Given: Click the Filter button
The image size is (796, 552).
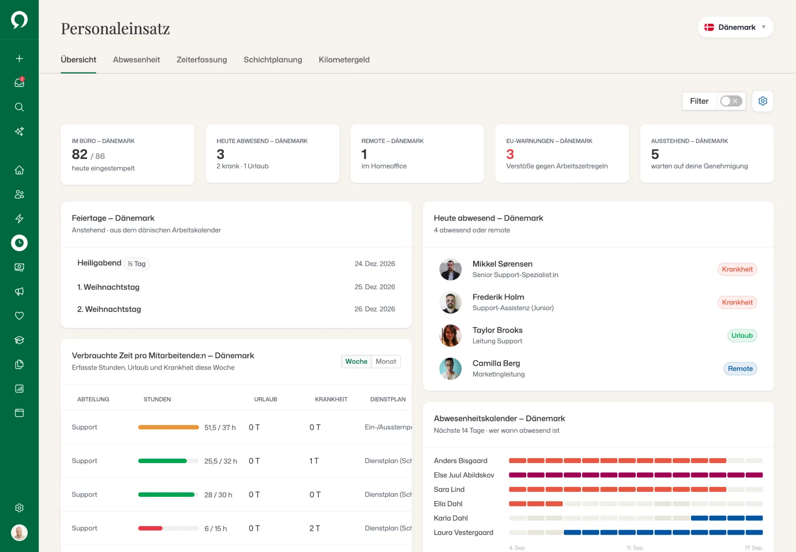Looking at the screenshot, I should 699,101.
